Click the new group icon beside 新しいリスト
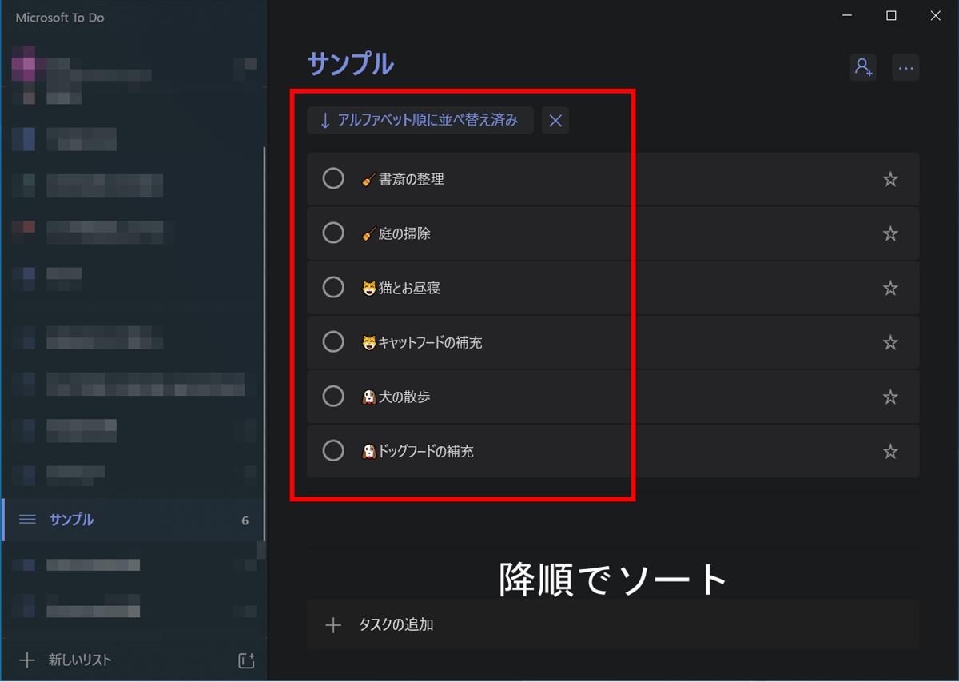959x682 pixels. point(246,660)
